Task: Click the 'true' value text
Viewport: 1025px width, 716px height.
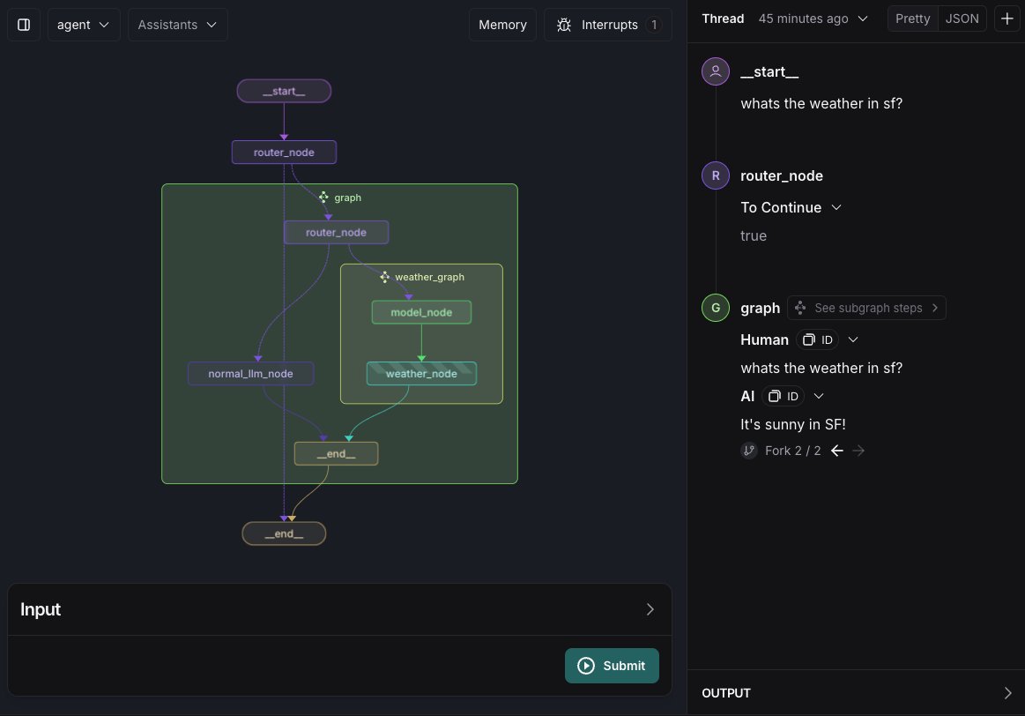Action: click(x=753, y=236)
